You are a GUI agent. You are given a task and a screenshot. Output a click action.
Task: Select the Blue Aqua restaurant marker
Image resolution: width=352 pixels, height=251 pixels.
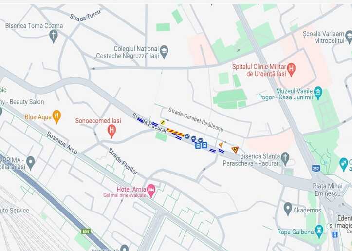pos(56,117)
